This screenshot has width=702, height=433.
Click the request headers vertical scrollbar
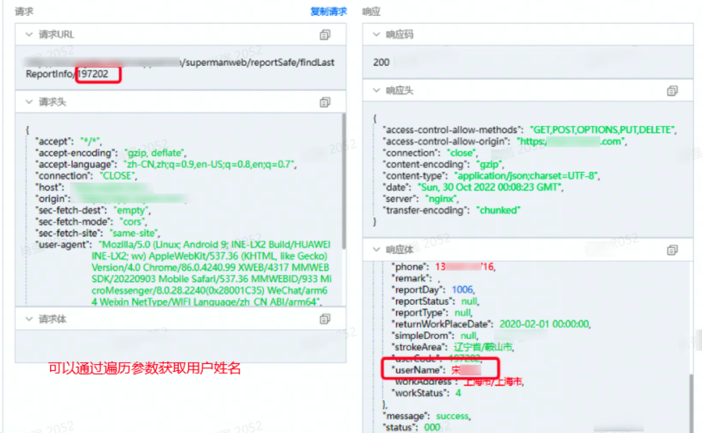[x=344, y=181]
